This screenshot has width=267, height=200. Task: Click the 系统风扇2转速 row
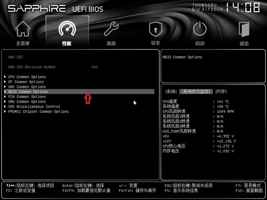click(x=193, y=121)
